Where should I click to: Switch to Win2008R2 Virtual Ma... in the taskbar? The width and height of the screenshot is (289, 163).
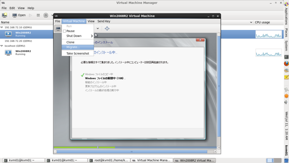[x=195, y=160]
